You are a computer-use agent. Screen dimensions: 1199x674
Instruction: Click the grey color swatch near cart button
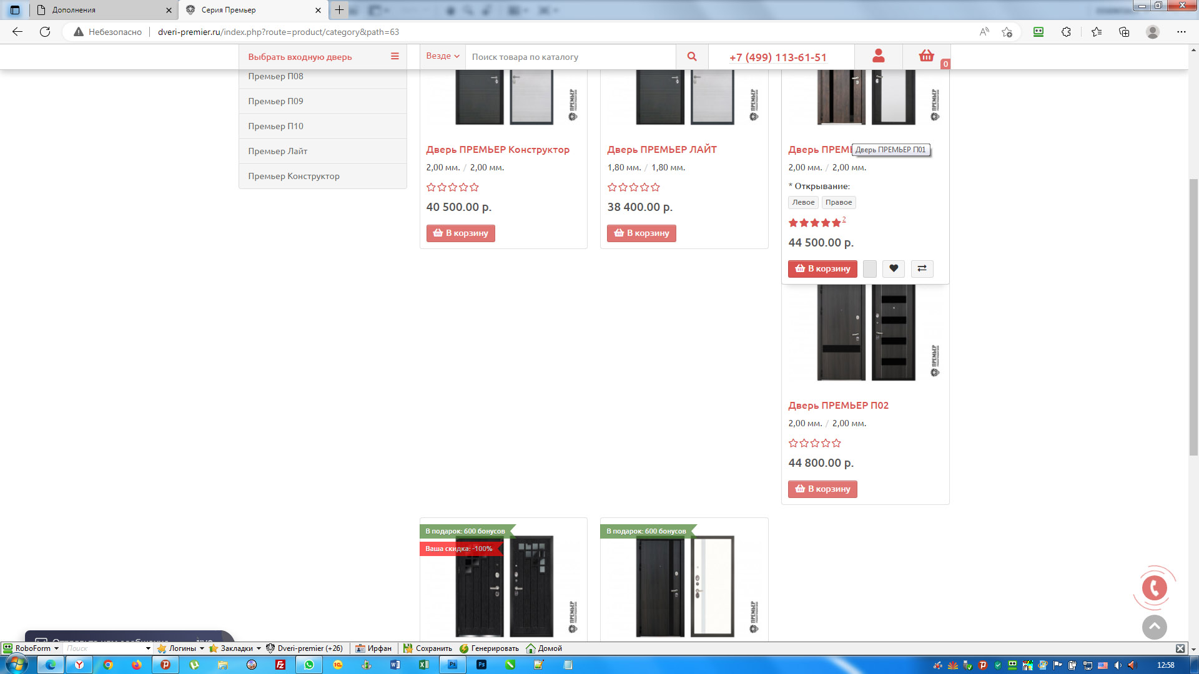click(869, 268)
